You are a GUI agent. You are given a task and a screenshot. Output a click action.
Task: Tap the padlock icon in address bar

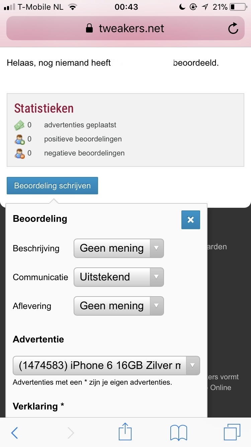(x=89, y=28)
